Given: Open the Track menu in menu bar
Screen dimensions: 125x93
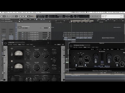Looking at the screenshot, I should pos(15,12).
